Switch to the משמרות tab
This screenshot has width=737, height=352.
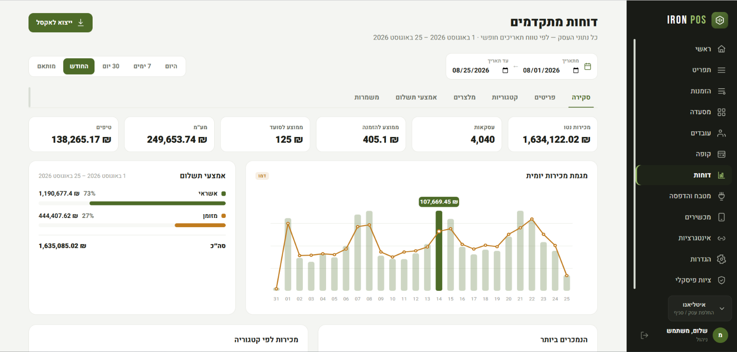click(367, 97)
